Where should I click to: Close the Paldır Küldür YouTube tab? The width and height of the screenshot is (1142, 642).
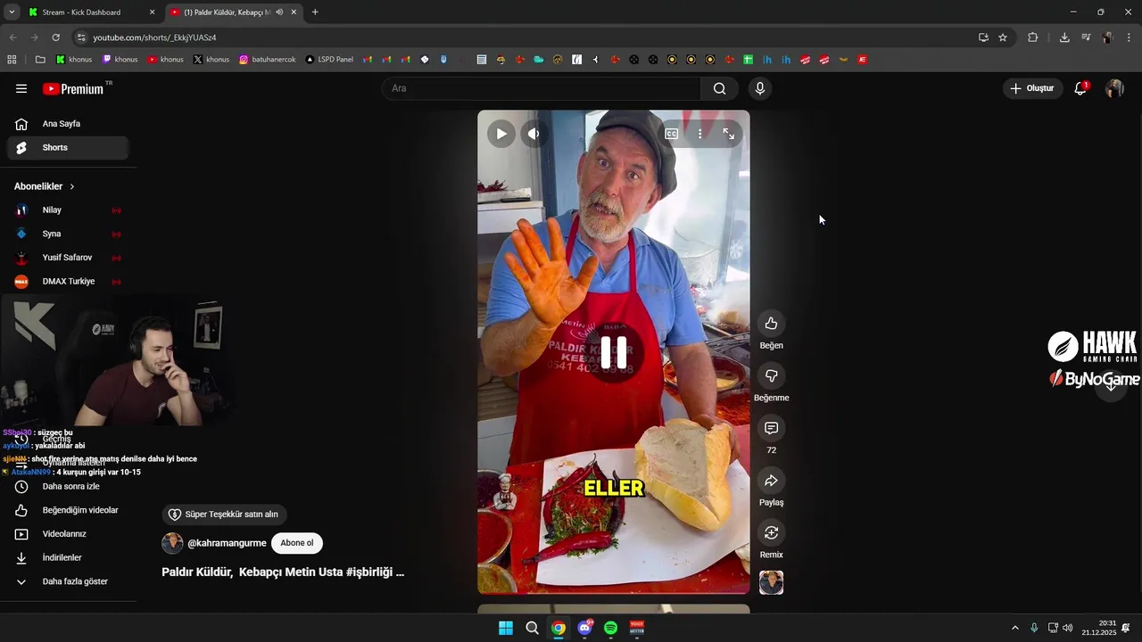click(294, 12)
